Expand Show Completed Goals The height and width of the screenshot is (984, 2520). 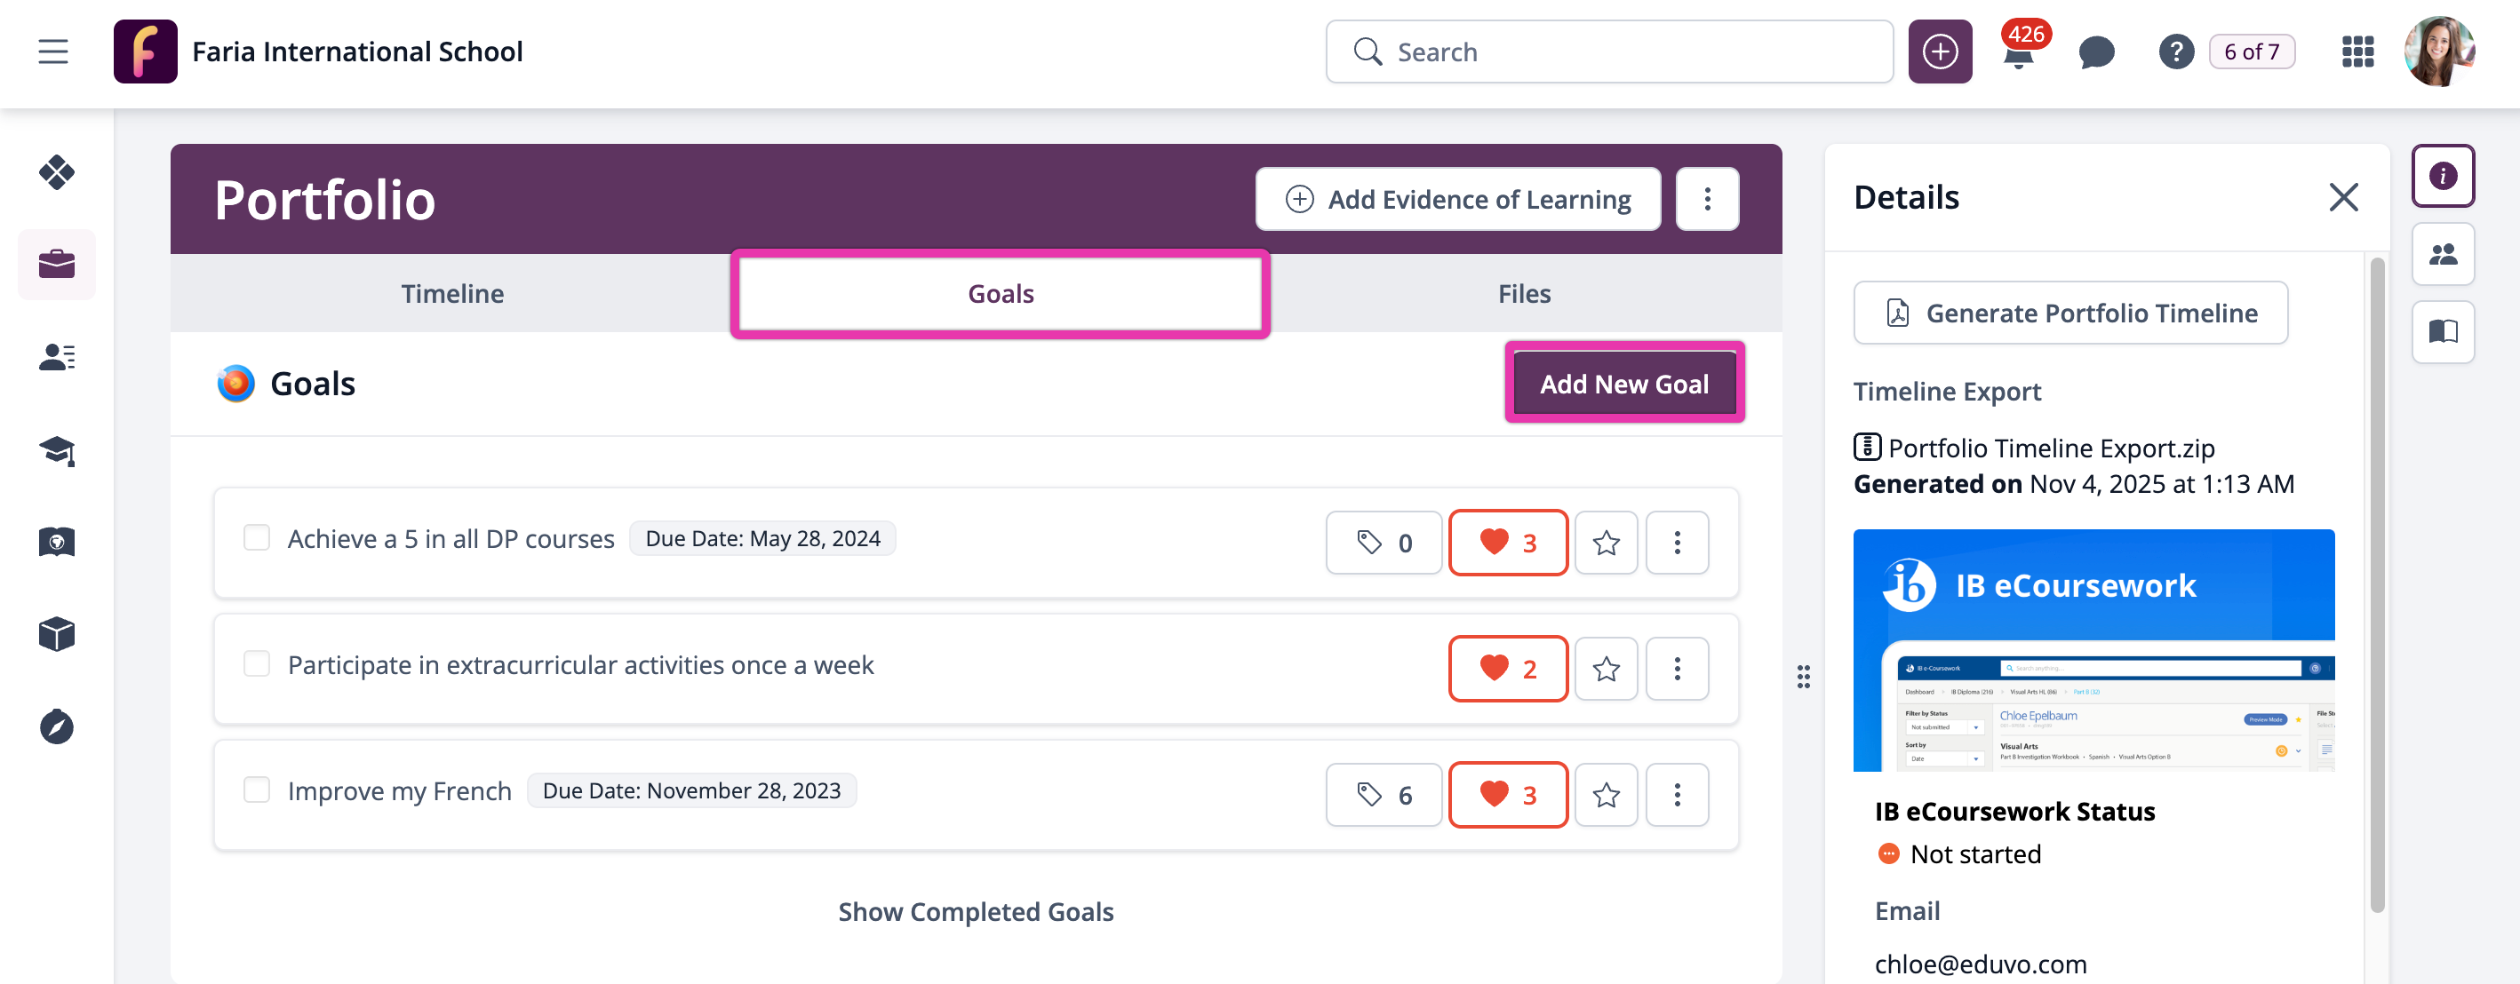click(x=976, y=911)
